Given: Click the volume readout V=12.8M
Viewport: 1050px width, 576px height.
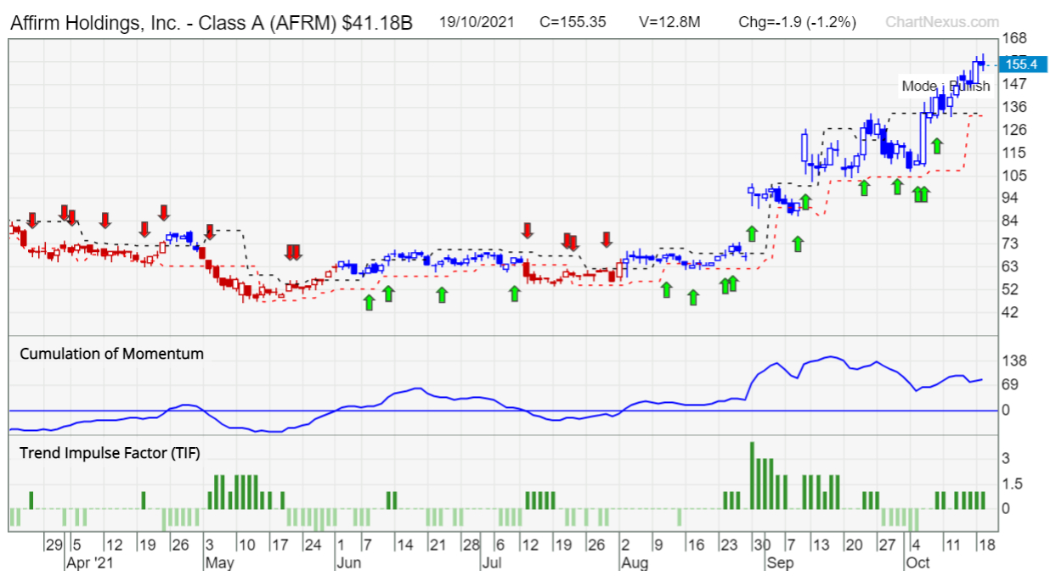Looking at the screenshot, I should pos(671,22).
